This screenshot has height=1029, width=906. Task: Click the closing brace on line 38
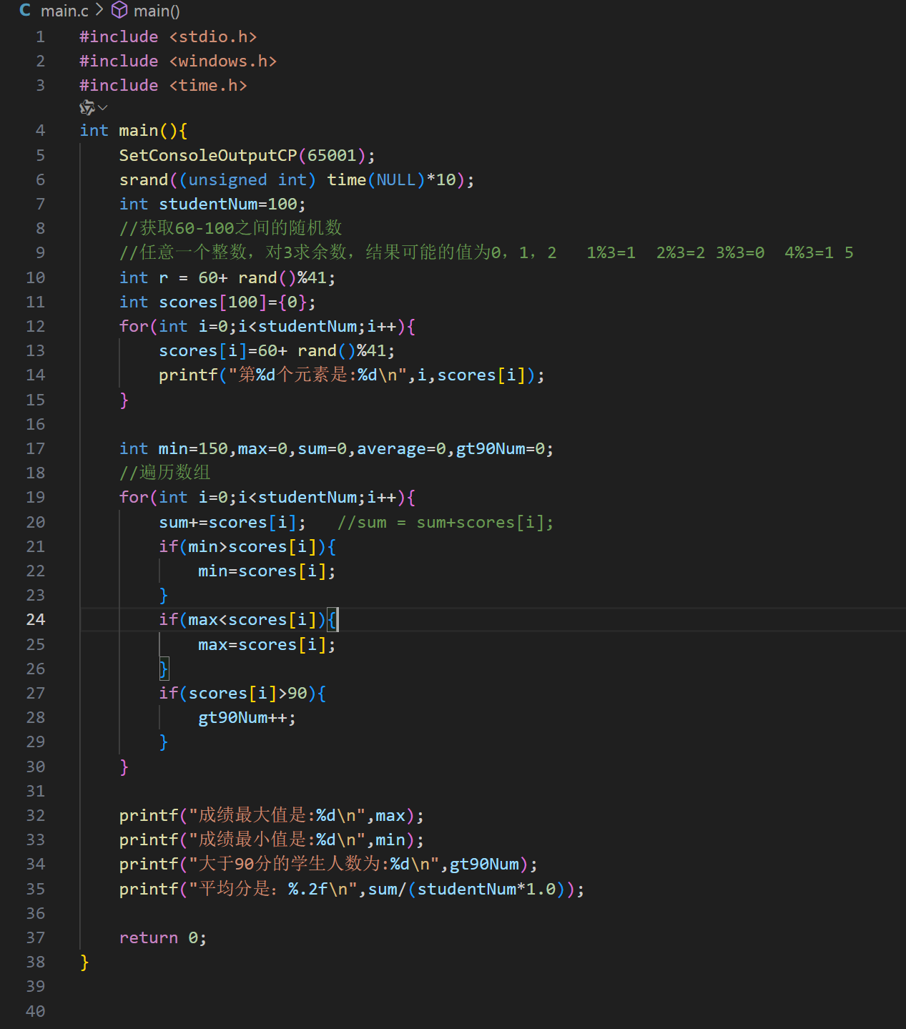click(84, 962)
